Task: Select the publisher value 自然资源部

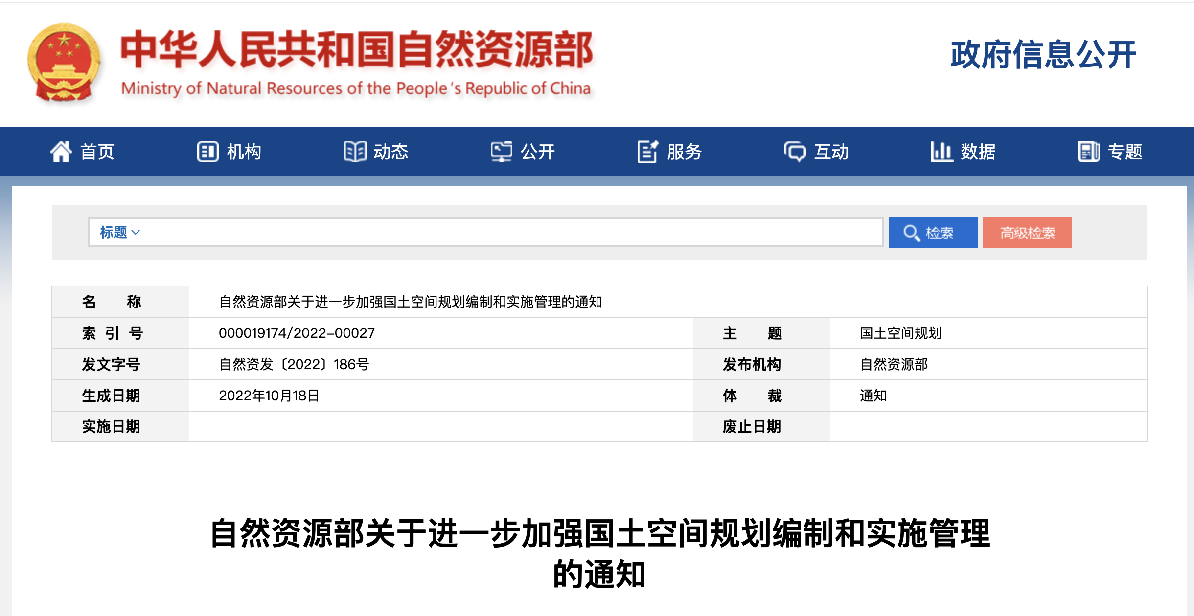Action: point(894,364)
